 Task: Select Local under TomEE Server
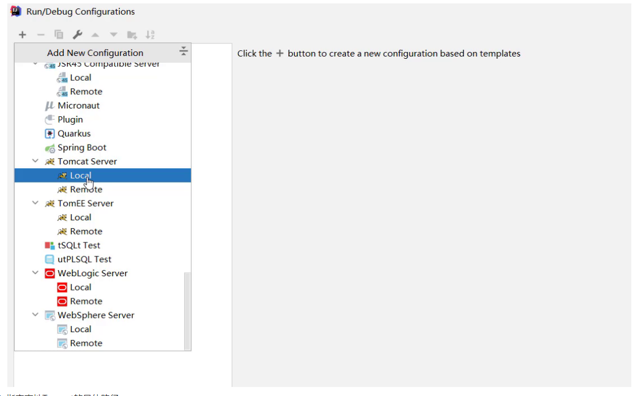pos(103,217)
